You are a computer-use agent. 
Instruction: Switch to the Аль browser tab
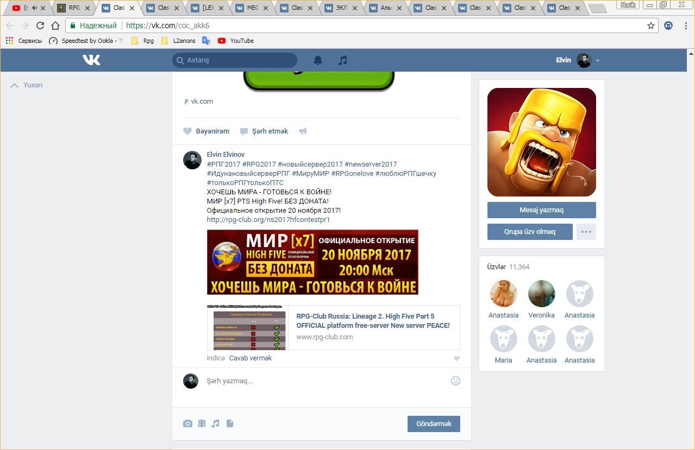pos(386,8)
